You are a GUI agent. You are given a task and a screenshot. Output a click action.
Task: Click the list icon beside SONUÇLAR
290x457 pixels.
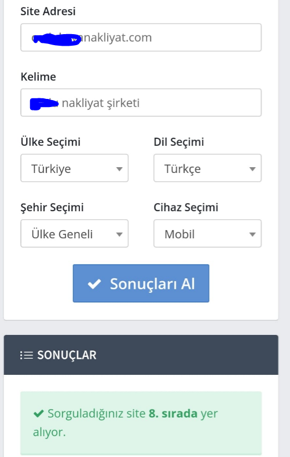click(26, 355)
